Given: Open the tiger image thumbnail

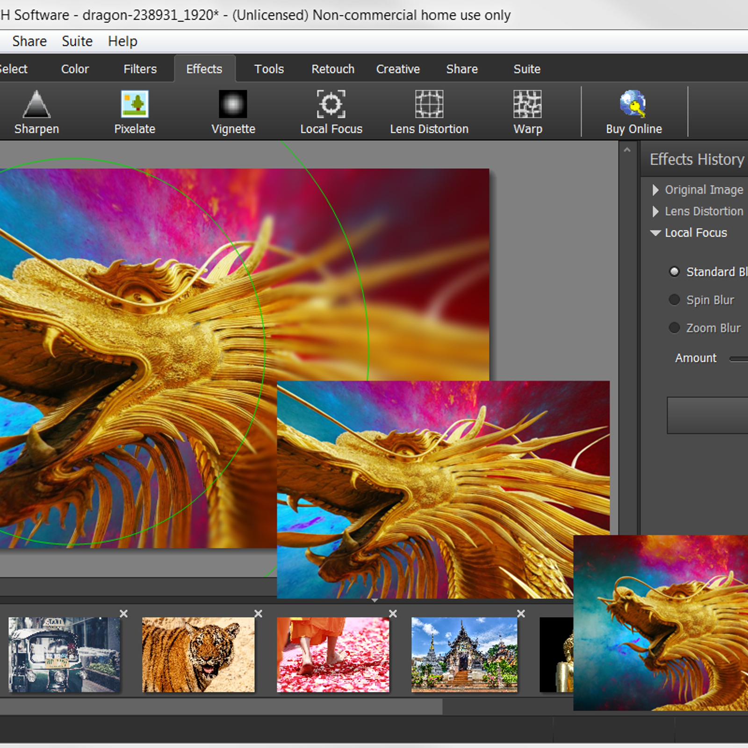Looking at the screenshot, I should [x=198, y=654].
